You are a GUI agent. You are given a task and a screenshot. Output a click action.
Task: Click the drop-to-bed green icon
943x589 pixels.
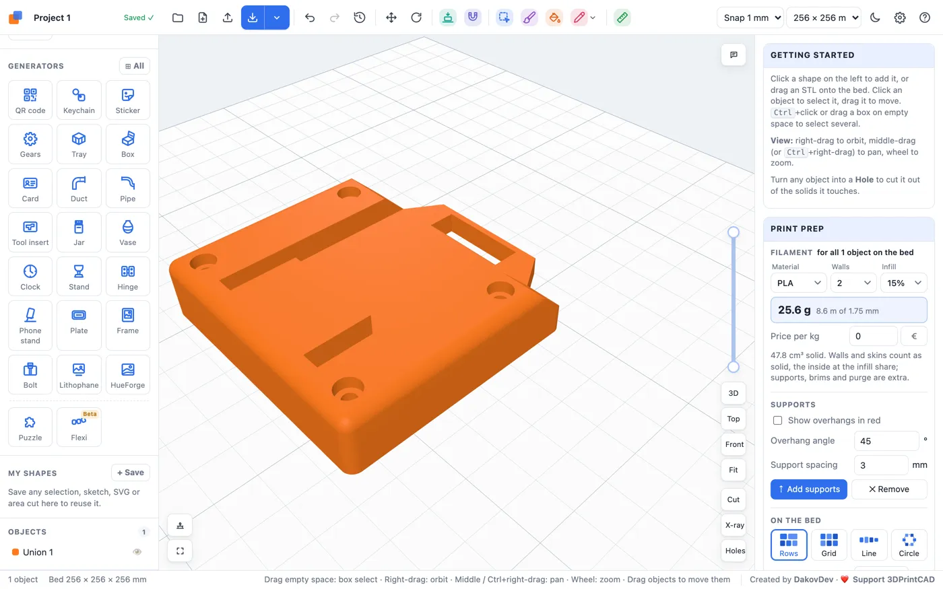coord(448,18)
